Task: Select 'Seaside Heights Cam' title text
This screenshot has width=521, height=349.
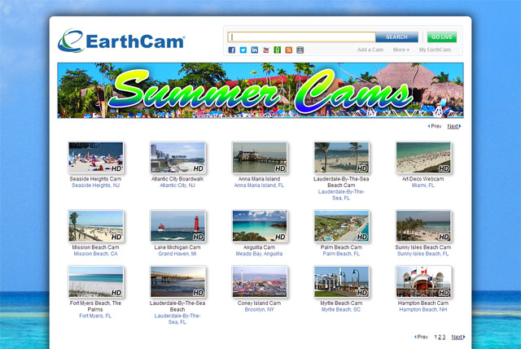Action: pos(95,179)
